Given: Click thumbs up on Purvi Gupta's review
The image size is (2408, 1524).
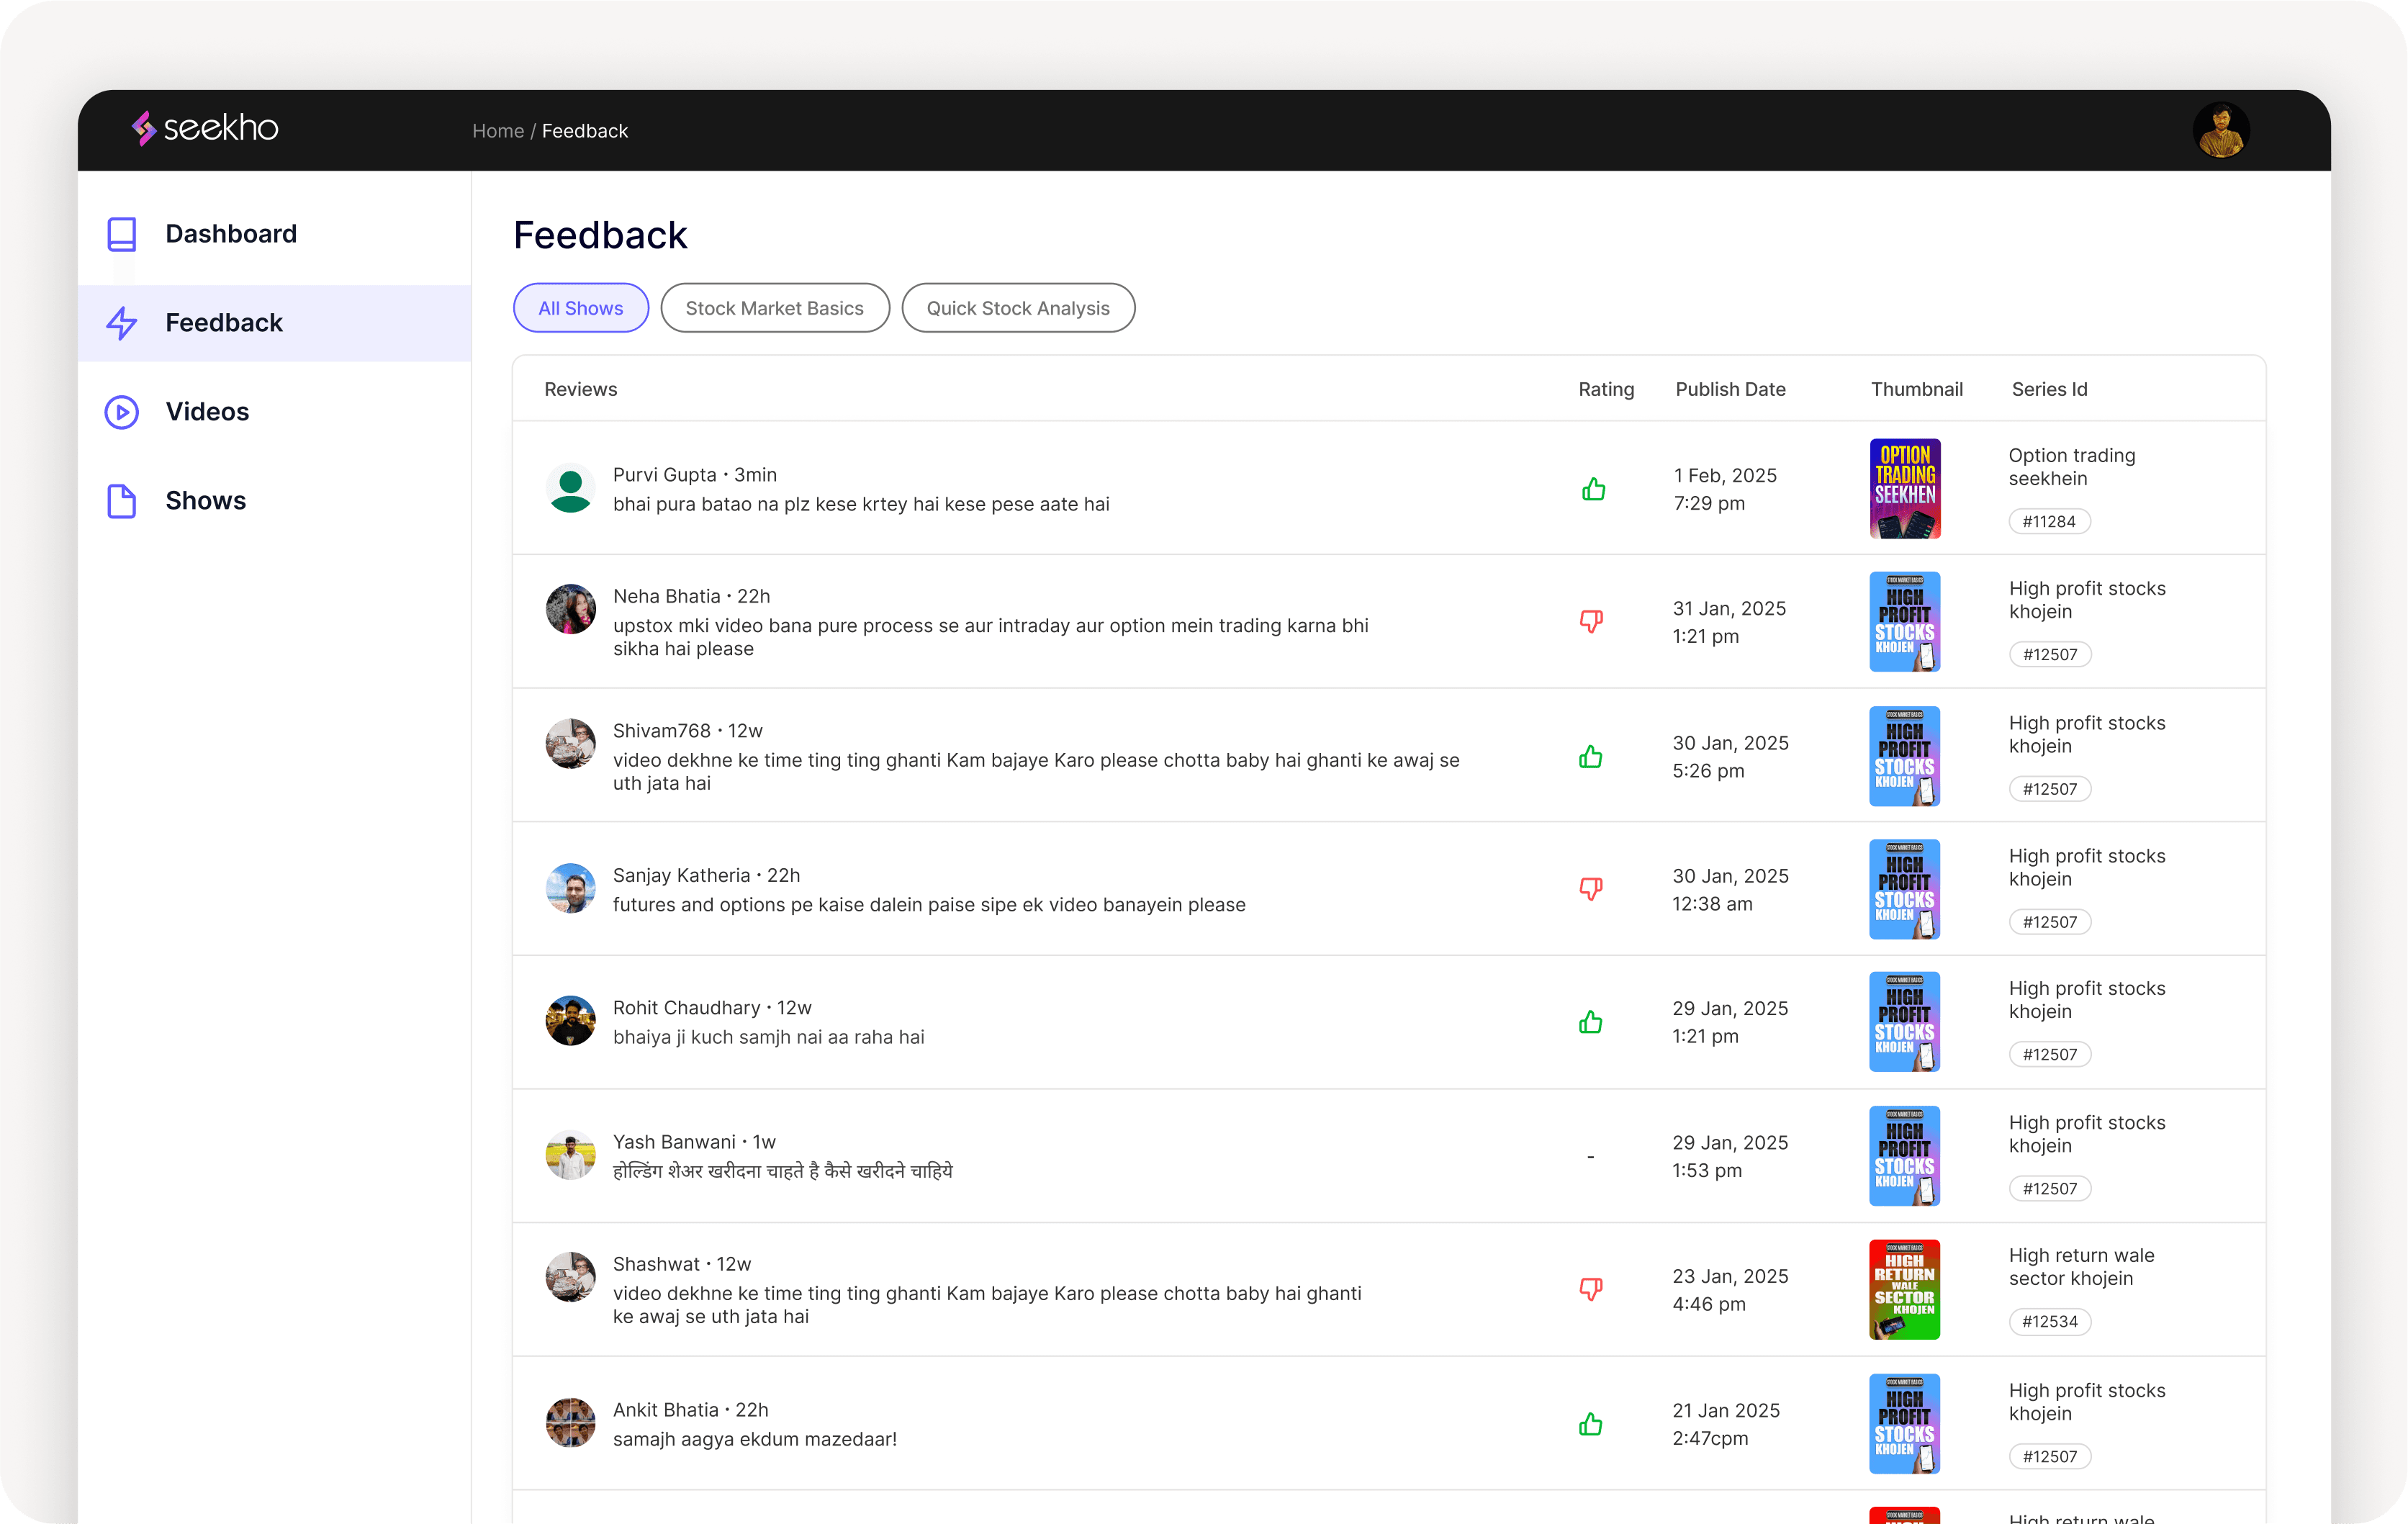Looking at the screenshot, I should click(1593, 489).
